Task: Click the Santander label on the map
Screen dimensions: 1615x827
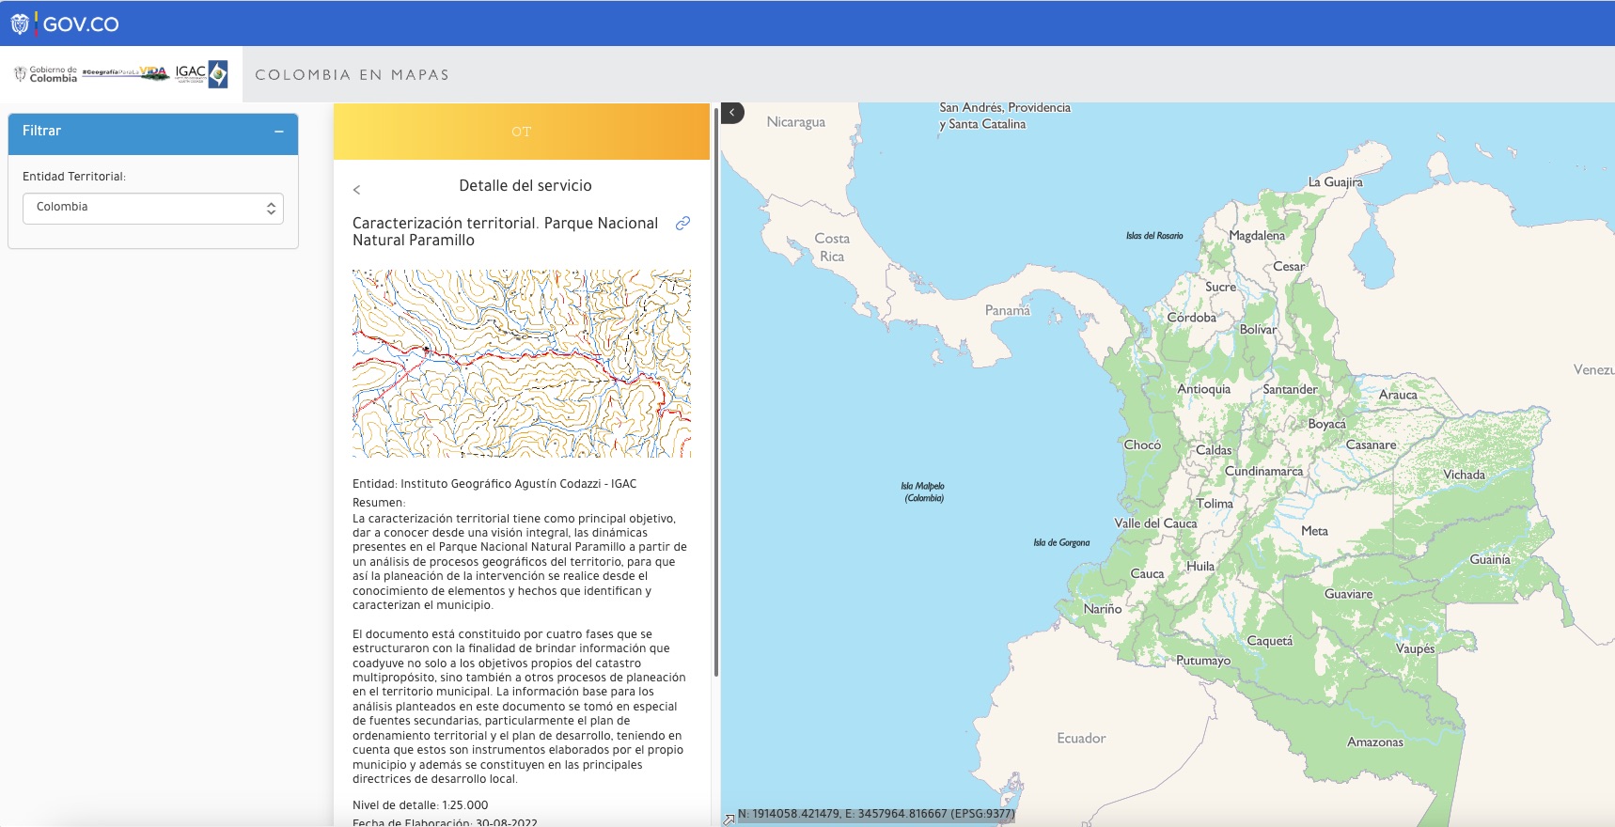Action: pos(1290,389)
